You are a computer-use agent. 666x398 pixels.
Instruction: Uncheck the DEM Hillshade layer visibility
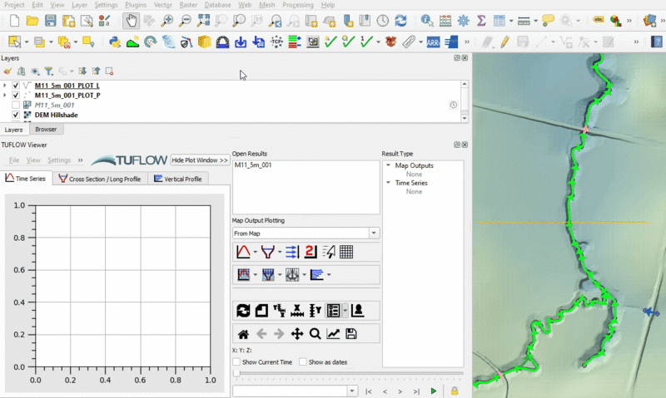pyautogui.click(x=16, y=115)
